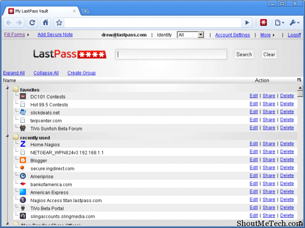
Task: Edit the DC101 Contests entry
Action: click(x=254, y=96)
